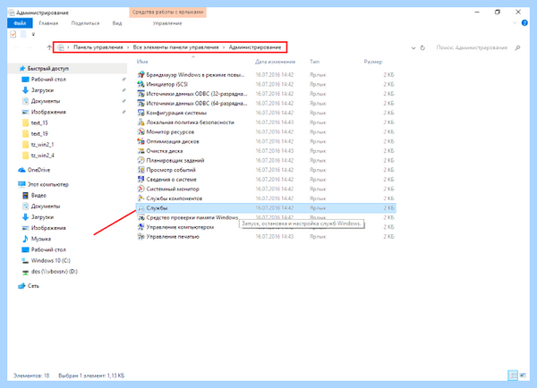This screenshot has width=537, height=388.
Task: Sort by the Размер column header
Action: (373, 62)
